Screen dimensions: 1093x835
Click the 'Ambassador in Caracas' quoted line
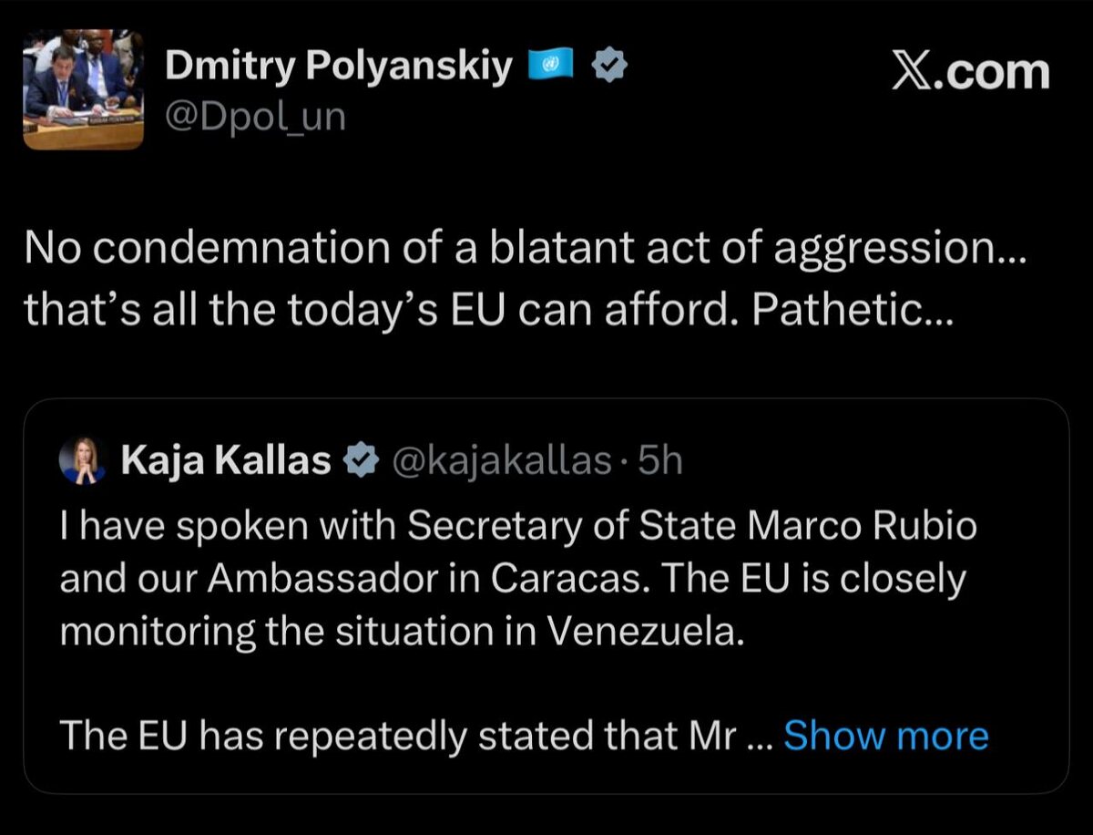pos(510,579)
